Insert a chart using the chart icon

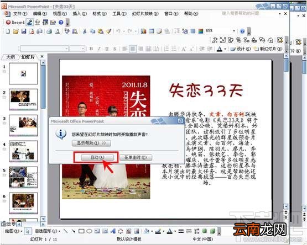[143, 31]
